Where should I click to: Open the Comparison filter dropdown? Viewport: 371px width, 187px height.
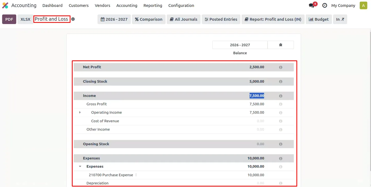coord(149,19)
